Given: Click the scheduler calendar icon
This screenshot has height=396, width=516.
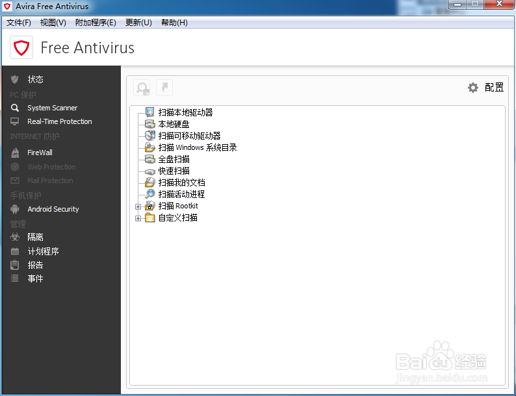Looking at the screenshot, I should click(15, 251).
